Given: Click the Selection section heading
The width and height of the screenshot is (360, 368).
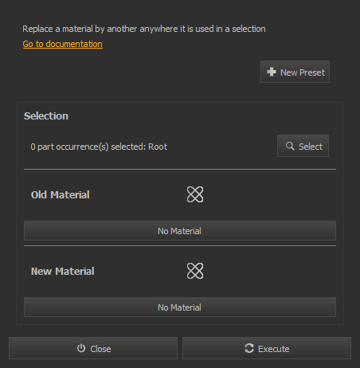Looking at the screenshot, I should pyautogui.click(x=46, y=116).
